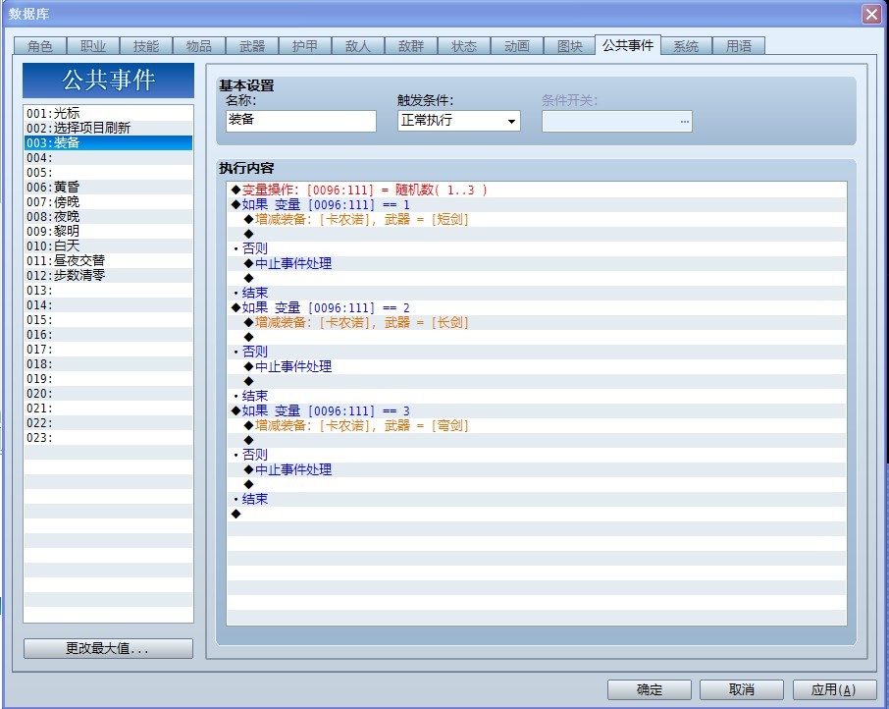Select list entry 011:昼夜交替

tap(108, 261)
